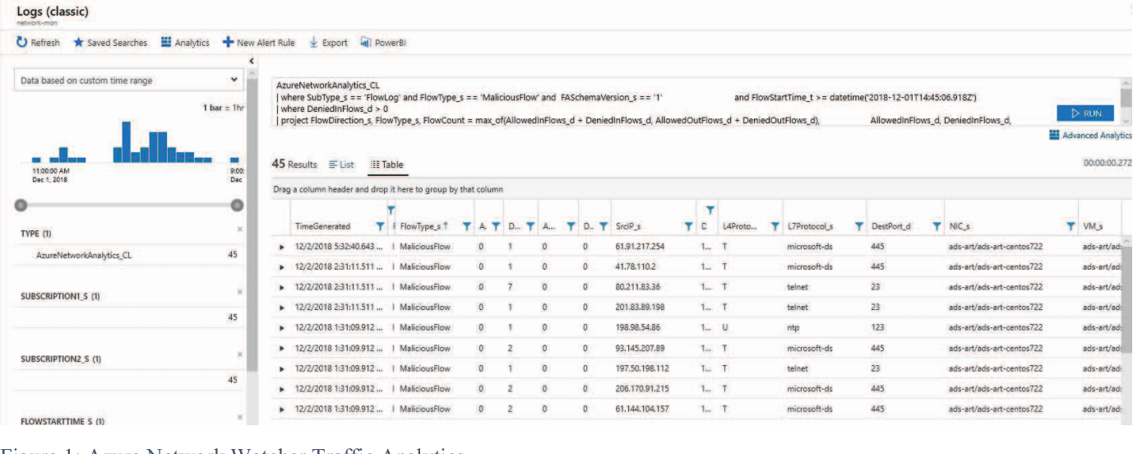Screen dimensions: 1133x454
Task: Open Saved Searches
Action: 111,43
